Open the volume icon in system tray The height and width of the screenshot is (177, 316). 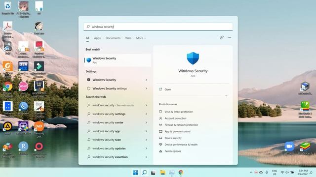[287, 173]
